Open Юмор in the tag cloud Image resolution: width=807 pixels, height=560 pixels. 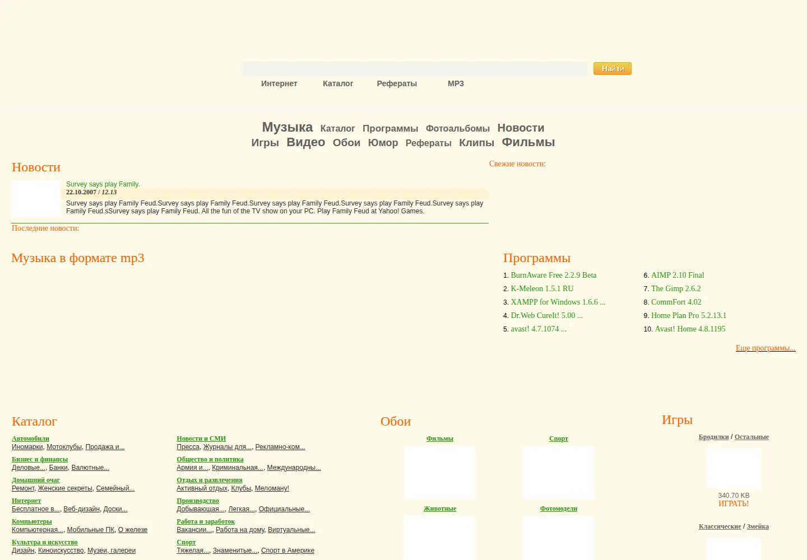[x=383, y=143]
